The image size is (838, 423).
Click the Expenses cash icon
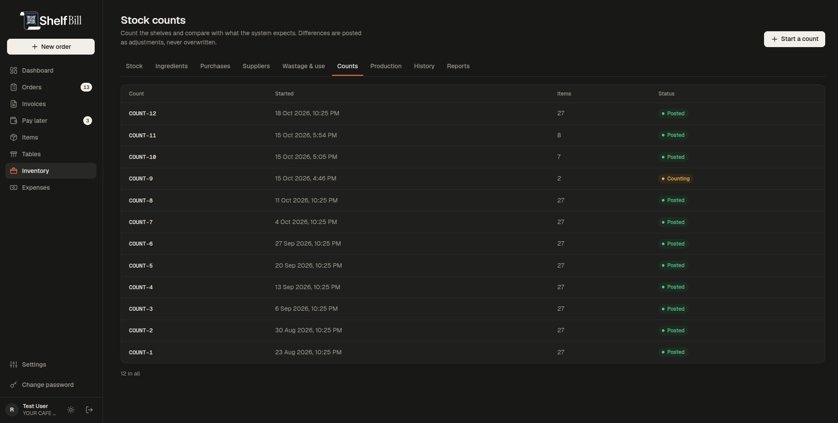coord(14,188)
